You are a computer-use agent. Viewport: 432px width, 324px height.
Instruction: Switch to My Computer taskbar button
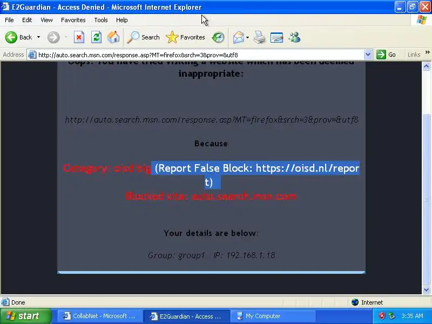point(273,316)
